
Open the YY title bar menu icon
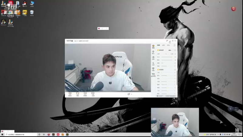pyautogui.click(x=167, y=41)
